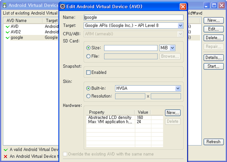Click the AVD Name column header
This screenshot has width=227, height=162.
[x=23, y=21]
